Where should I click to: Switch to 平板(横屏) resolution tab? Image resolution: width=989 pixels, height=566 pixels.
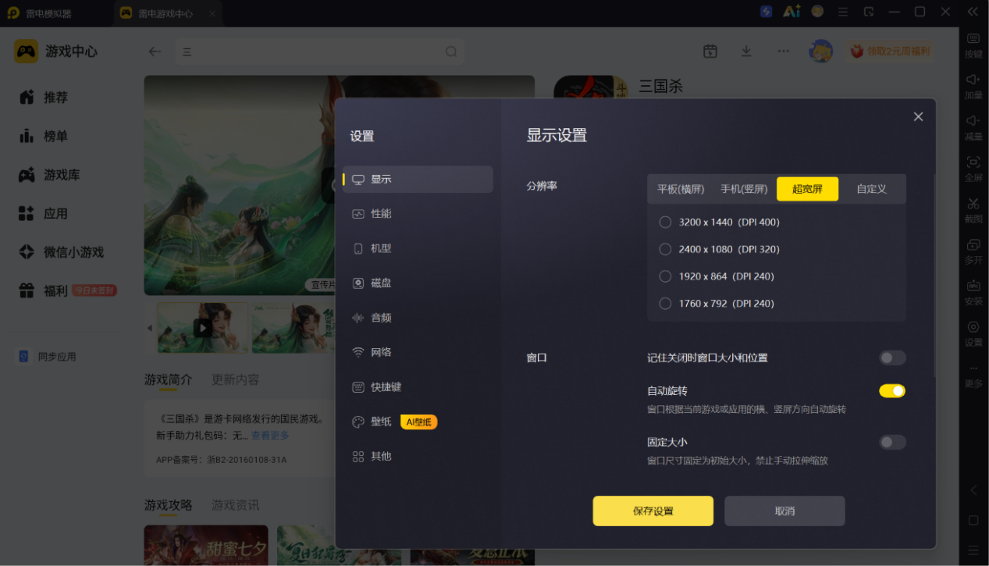point(681,189)
